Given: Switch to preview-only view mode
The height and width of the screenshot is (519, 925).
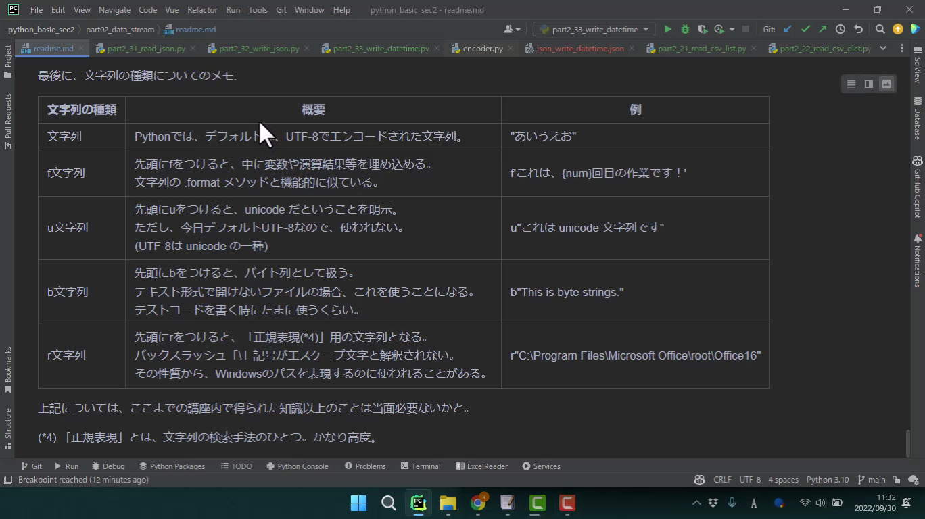Looking at the screenshot, I should pos(886,84).
